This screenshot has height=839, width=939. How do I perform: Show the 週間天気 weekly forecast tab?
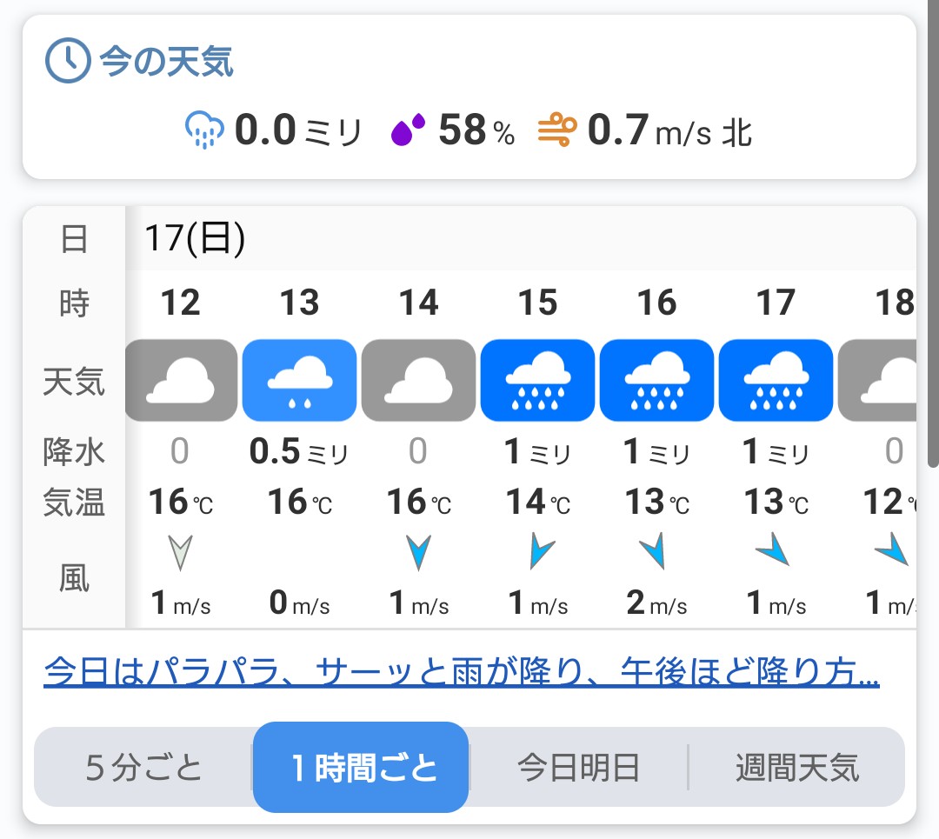coord(797,768)
